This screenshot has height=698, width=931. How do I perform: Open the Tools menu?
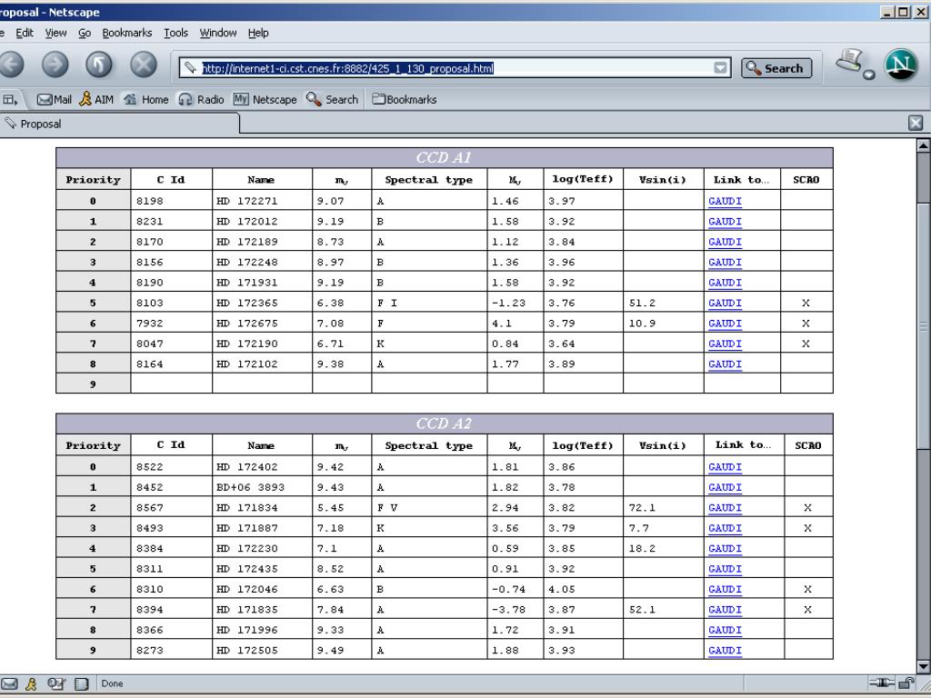pos(175,34)
